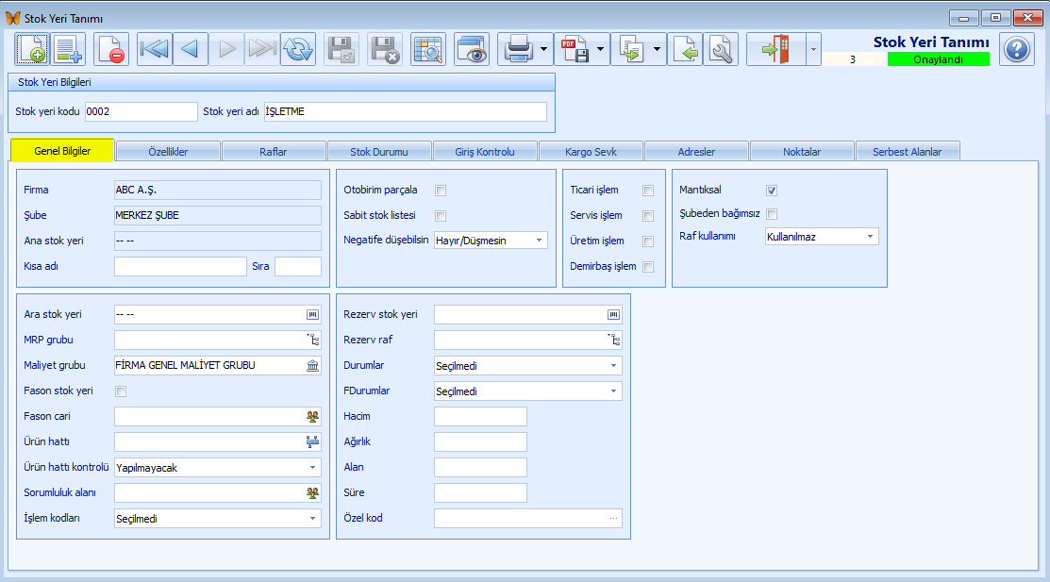Enable the Fason stok yeri checkbox

point(121,391)
